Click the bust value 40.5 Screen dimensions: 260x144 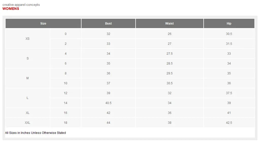[108, 103]
